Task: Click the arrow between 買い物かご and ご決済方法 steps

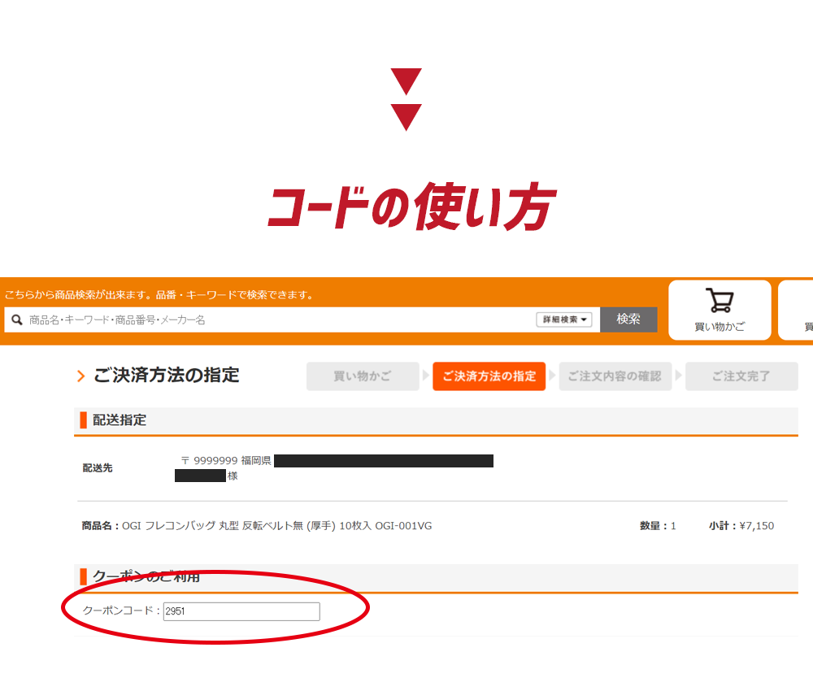Action: [x=426, y=376]
